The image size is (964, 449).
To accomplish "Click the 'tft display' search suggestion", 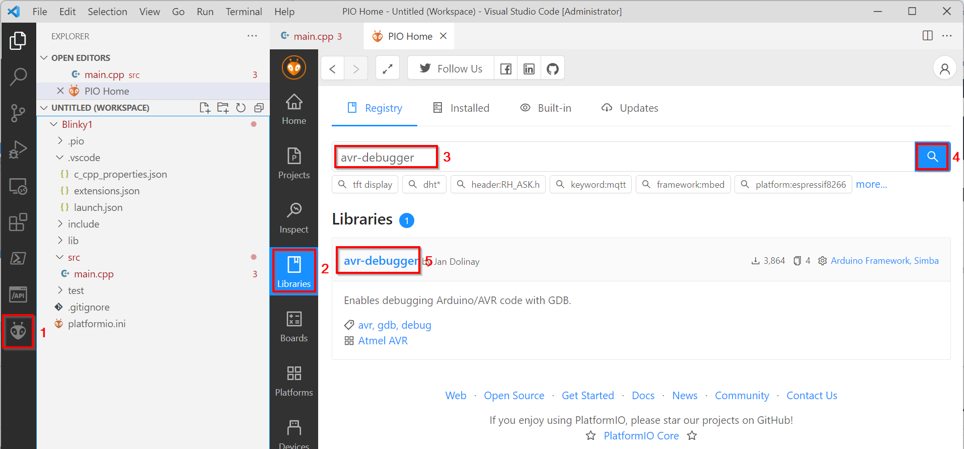I will 365,184.
